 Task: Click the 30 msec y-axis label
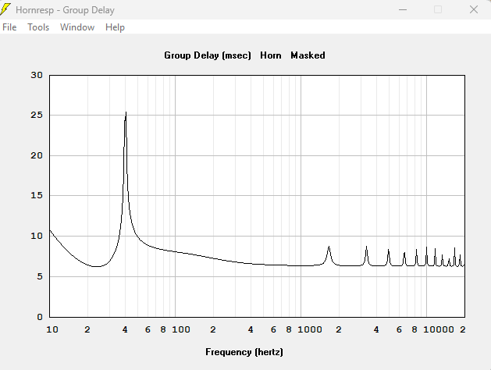37,75
